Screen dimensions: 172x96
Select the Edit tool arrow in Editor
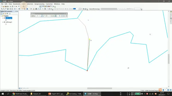[x=38, y=16]
